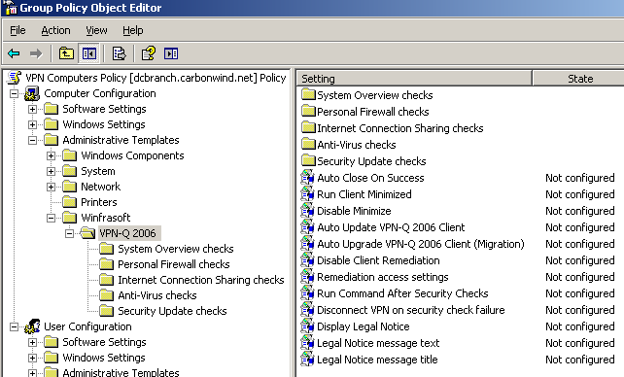Click the System Overview checks folder icon in right pane
The height and width of the screenshot is (377, 624).
coord(308,94)
